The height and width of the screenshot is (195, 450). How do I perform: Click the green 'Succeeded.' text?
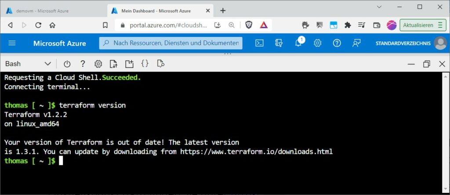click(x=122, y=77)
